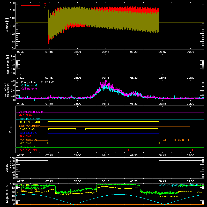Click the olive Y legend label

pos(45,8)
